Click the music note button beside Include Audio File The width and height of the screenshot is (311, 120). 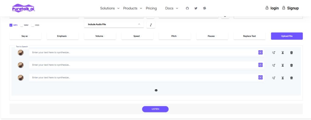[x=151, y=25]
